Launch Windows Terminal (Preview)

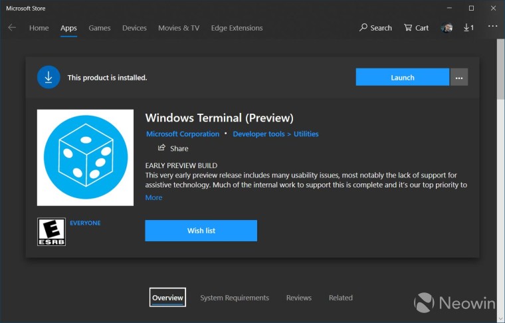tap(403, 77)
